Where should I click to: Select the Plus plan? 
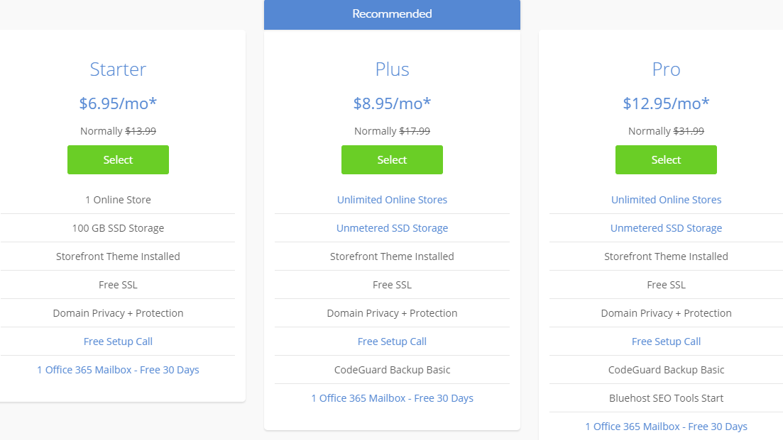(392, 159)
